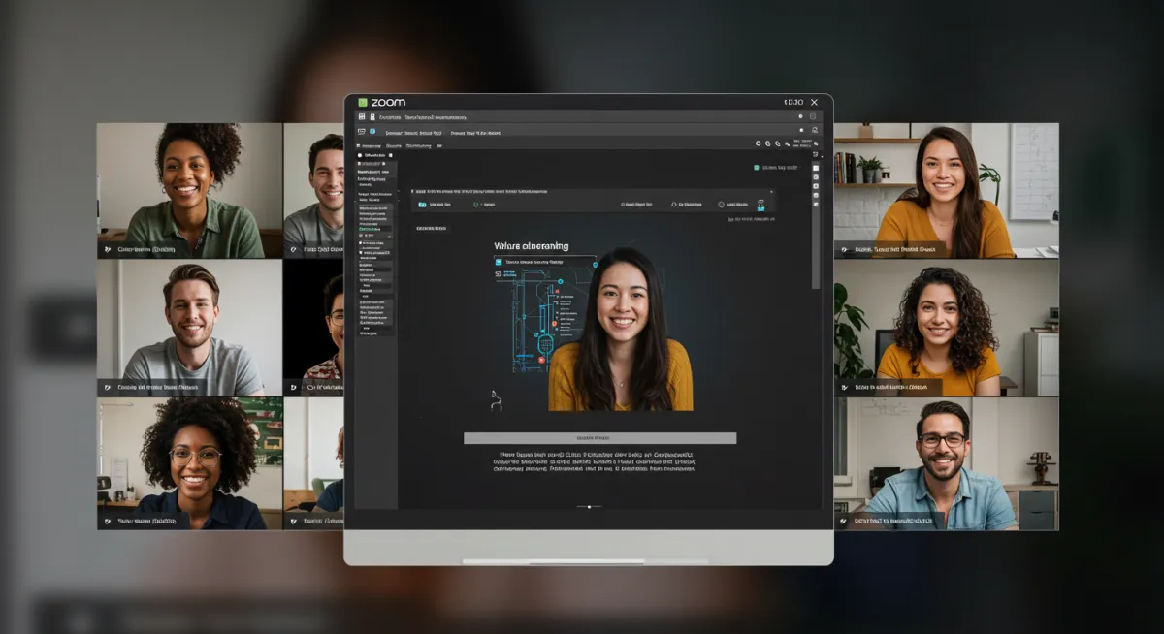The height and width of the screenshot is (634, 1164).
Task: Click the grid icon below the Zoom logo
Action: click(362, 116)
